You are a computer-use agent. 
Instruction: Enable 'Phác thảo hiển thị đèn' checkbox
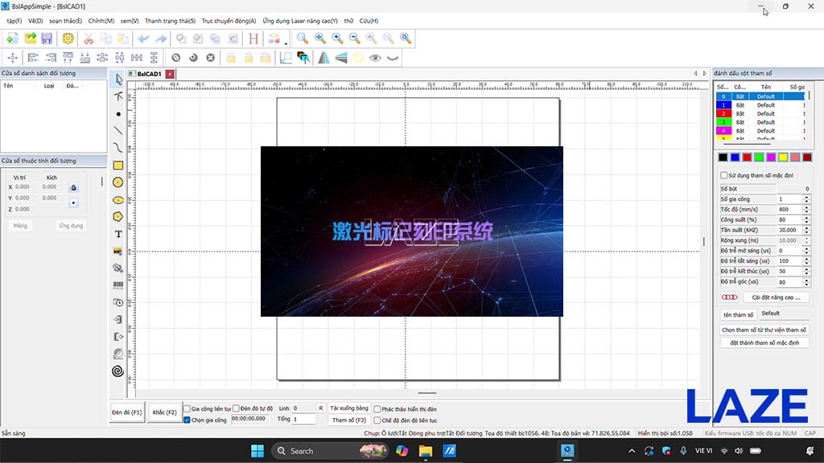377,409
